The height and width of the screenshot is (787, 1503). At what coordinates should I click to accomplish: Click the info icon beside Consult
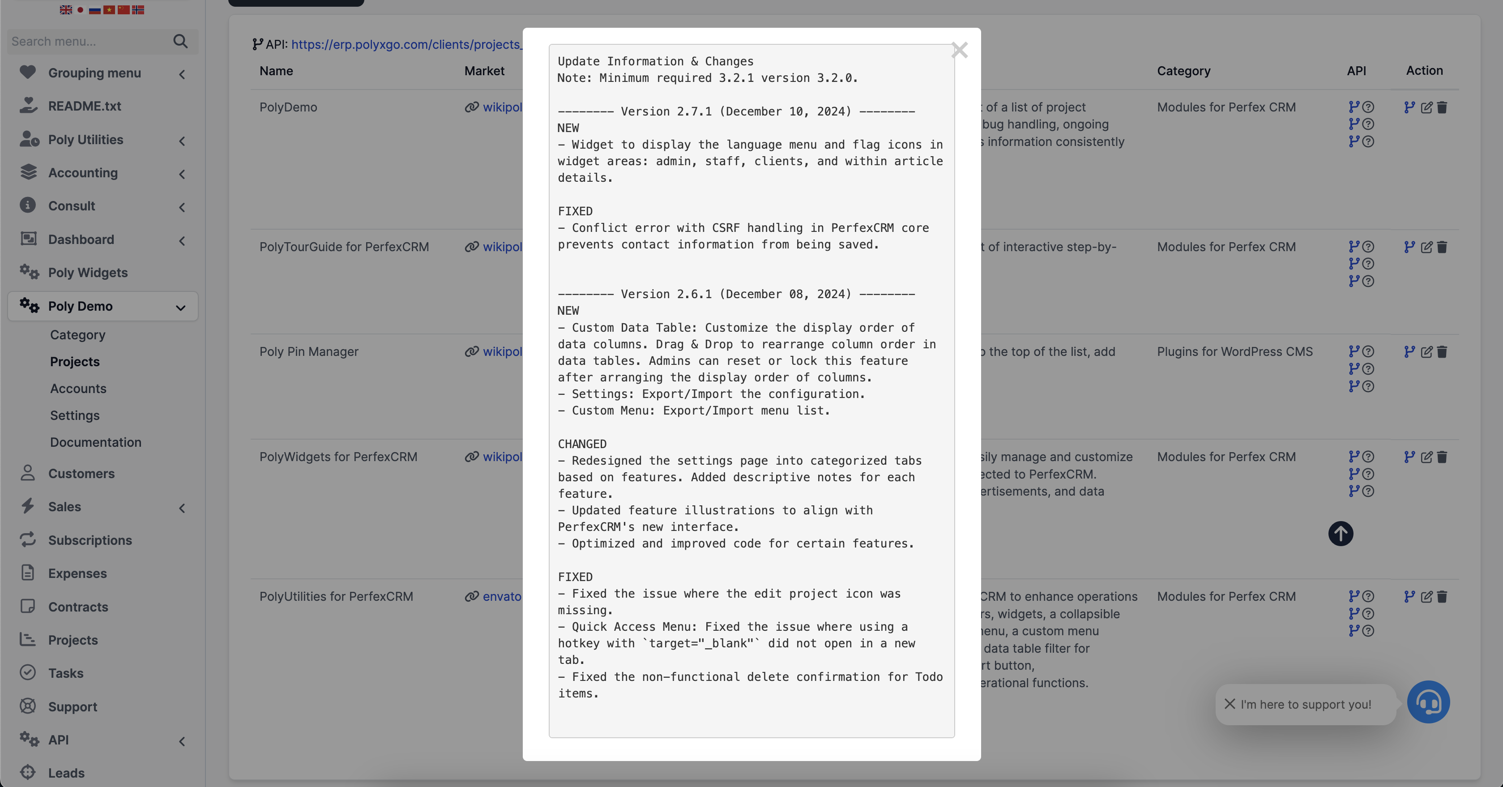[27, 205]
